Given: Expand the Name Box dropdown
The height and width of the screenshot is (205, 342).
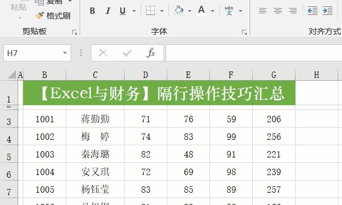Looking at the screenshot, I should click(x=65, y=53).
